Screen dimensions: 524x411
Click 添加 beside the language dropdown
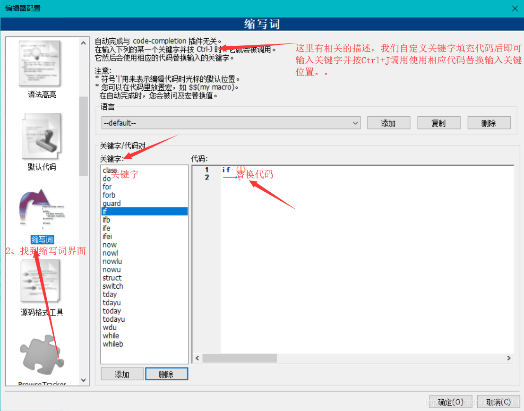point(388,122)
